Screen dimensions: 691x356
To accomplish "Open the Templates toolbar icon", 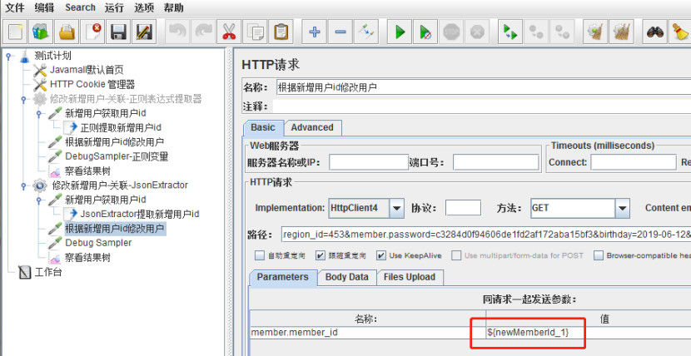I will (42, 32).
